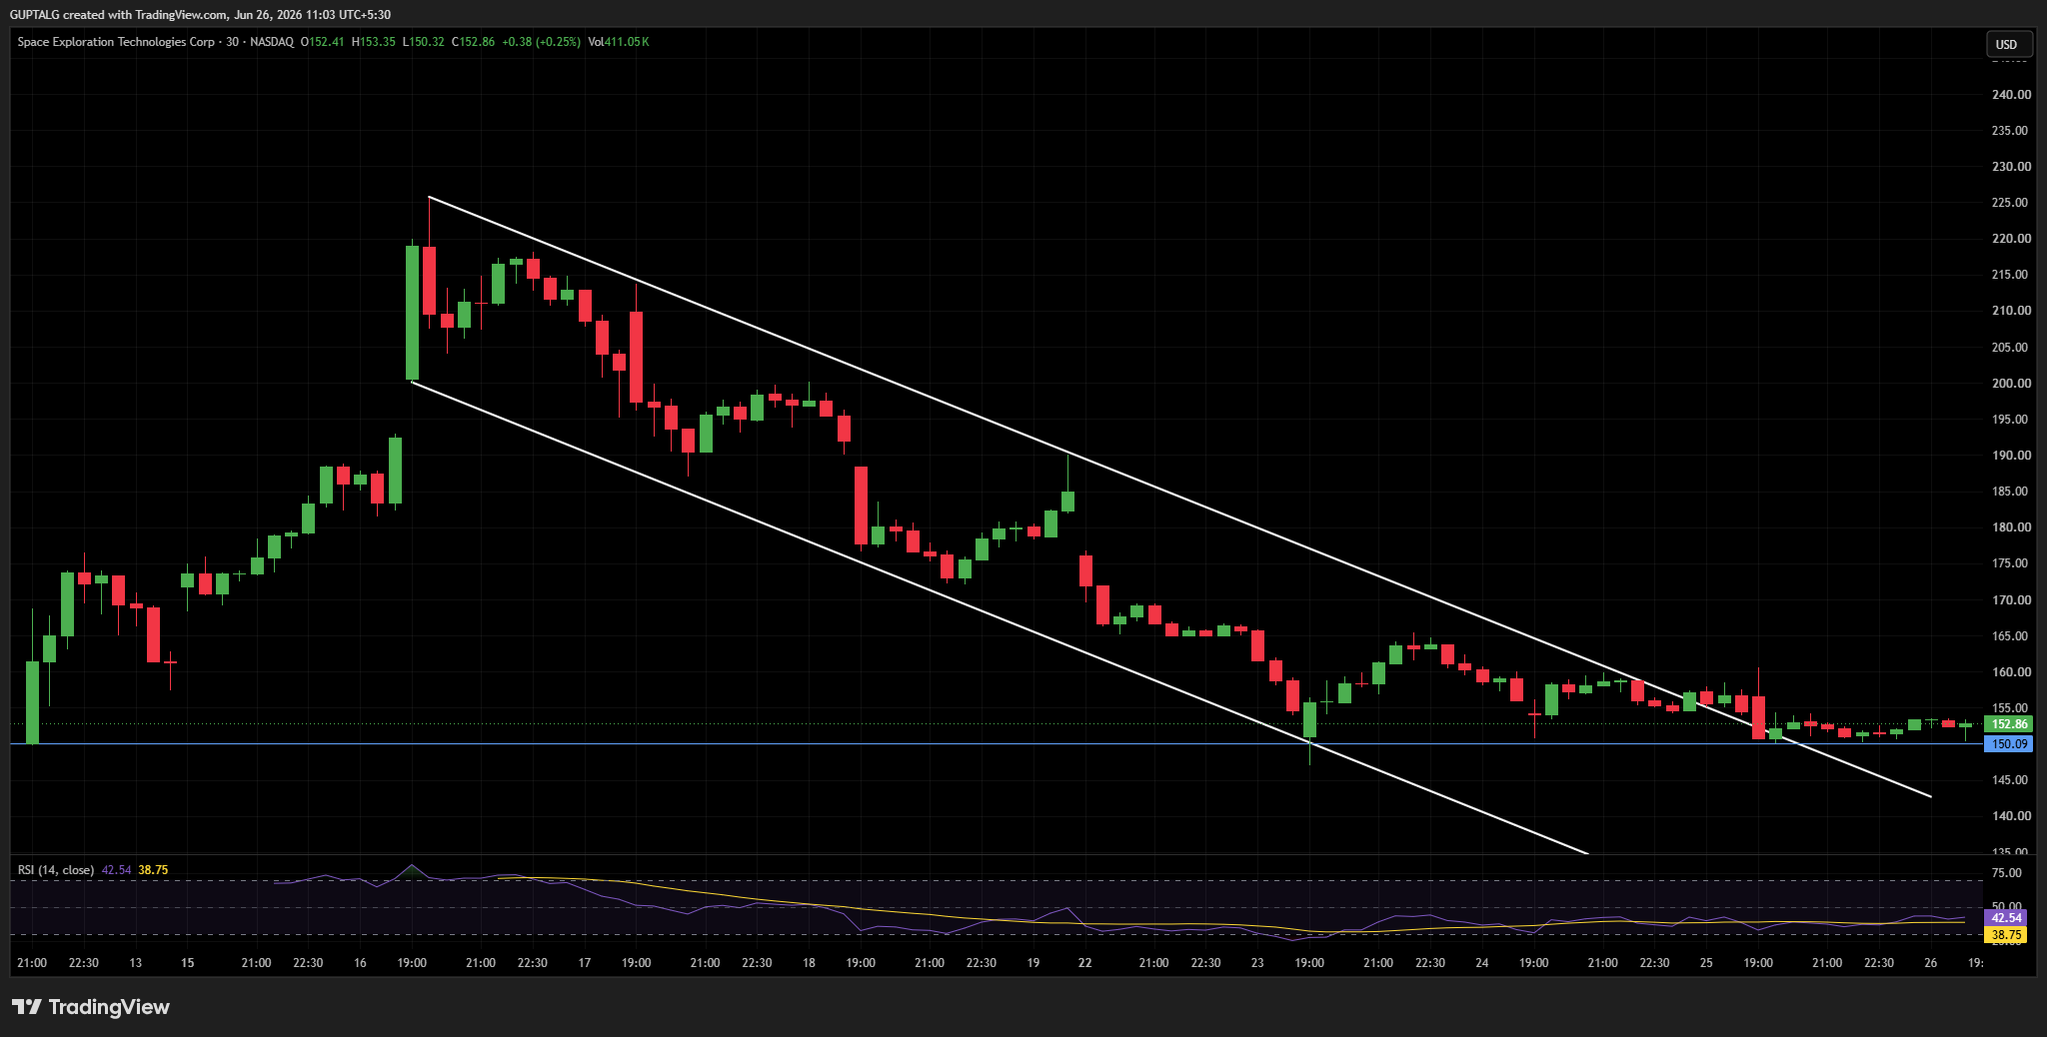Click the 75.00 RSI axis label
The width and height of the screenshot is (2047, 1037).
coord(2007,873)
